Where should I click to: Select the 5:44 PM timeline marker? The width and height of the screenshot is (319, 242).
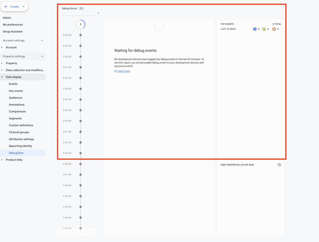tap(81, 207)
